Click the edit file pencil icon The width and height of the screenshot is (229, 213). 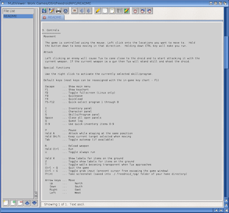pyautogui.click(x=51, y=11)
